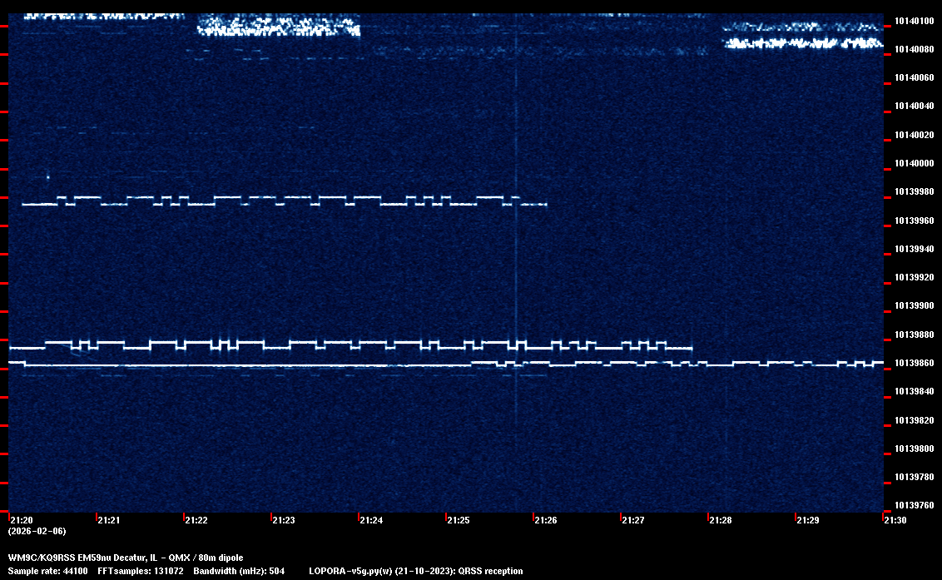Select the 10140000 frequency label
The width and height of the screenshot is (942, 580).
(x=913, y=163)
